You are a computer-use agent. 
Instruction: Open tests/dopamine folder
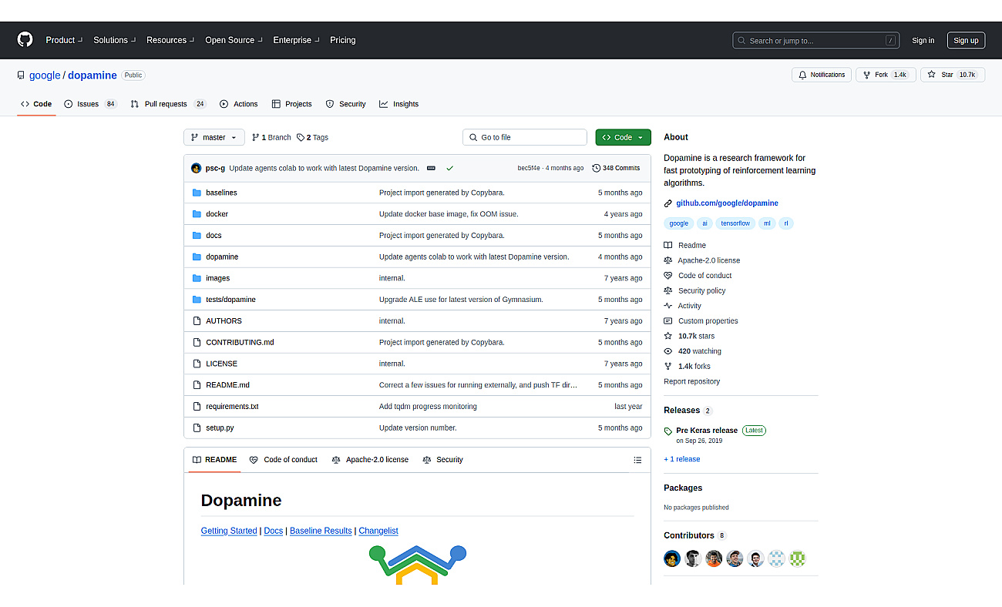tap(230, 300)
